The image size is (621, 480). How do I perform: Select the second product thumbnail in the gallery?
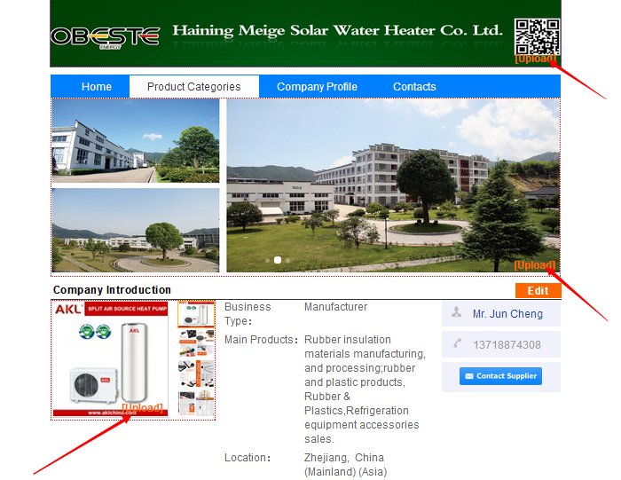(196, 343)
